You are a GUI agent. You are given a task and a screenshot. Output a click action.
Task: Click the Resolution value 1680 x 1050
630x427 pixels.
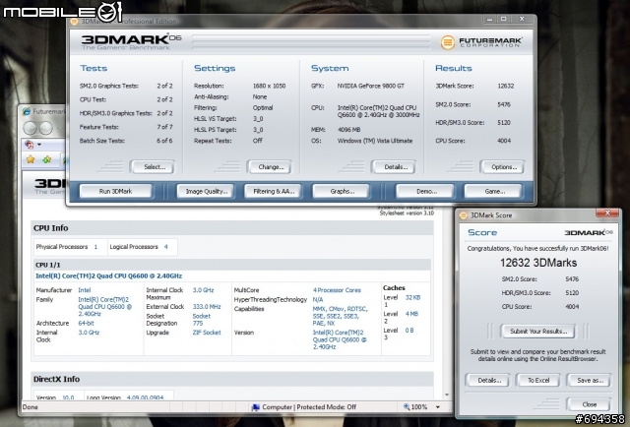click(269, 86)
